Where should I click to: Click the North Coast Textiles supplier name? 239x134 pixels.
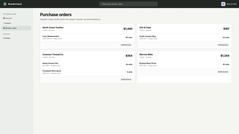pyautogui.click(x=53, y=27)
